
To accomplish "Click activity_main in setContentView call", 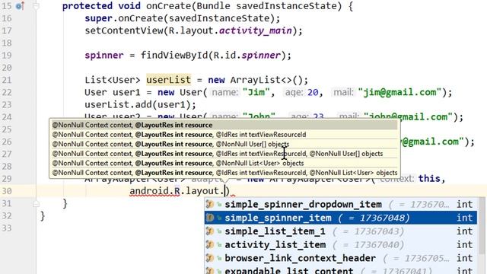I will pos(256,30).
